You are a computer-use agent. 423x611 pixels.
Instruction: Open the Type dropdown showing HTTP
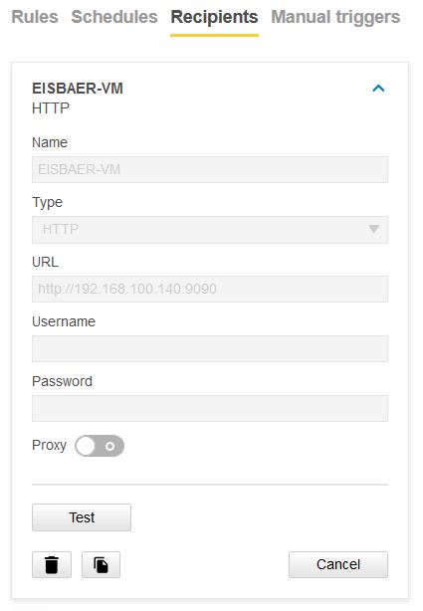(210, 230)
